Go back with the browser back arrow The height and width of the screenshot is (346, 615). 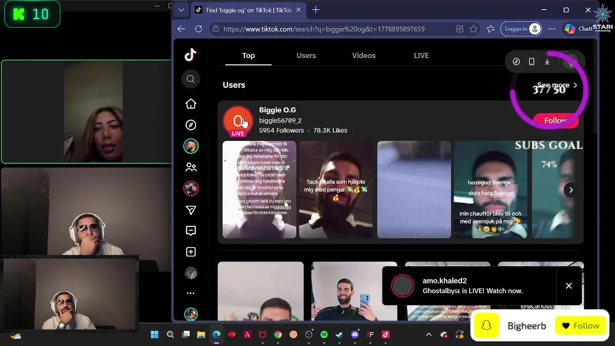pos(181,29)
